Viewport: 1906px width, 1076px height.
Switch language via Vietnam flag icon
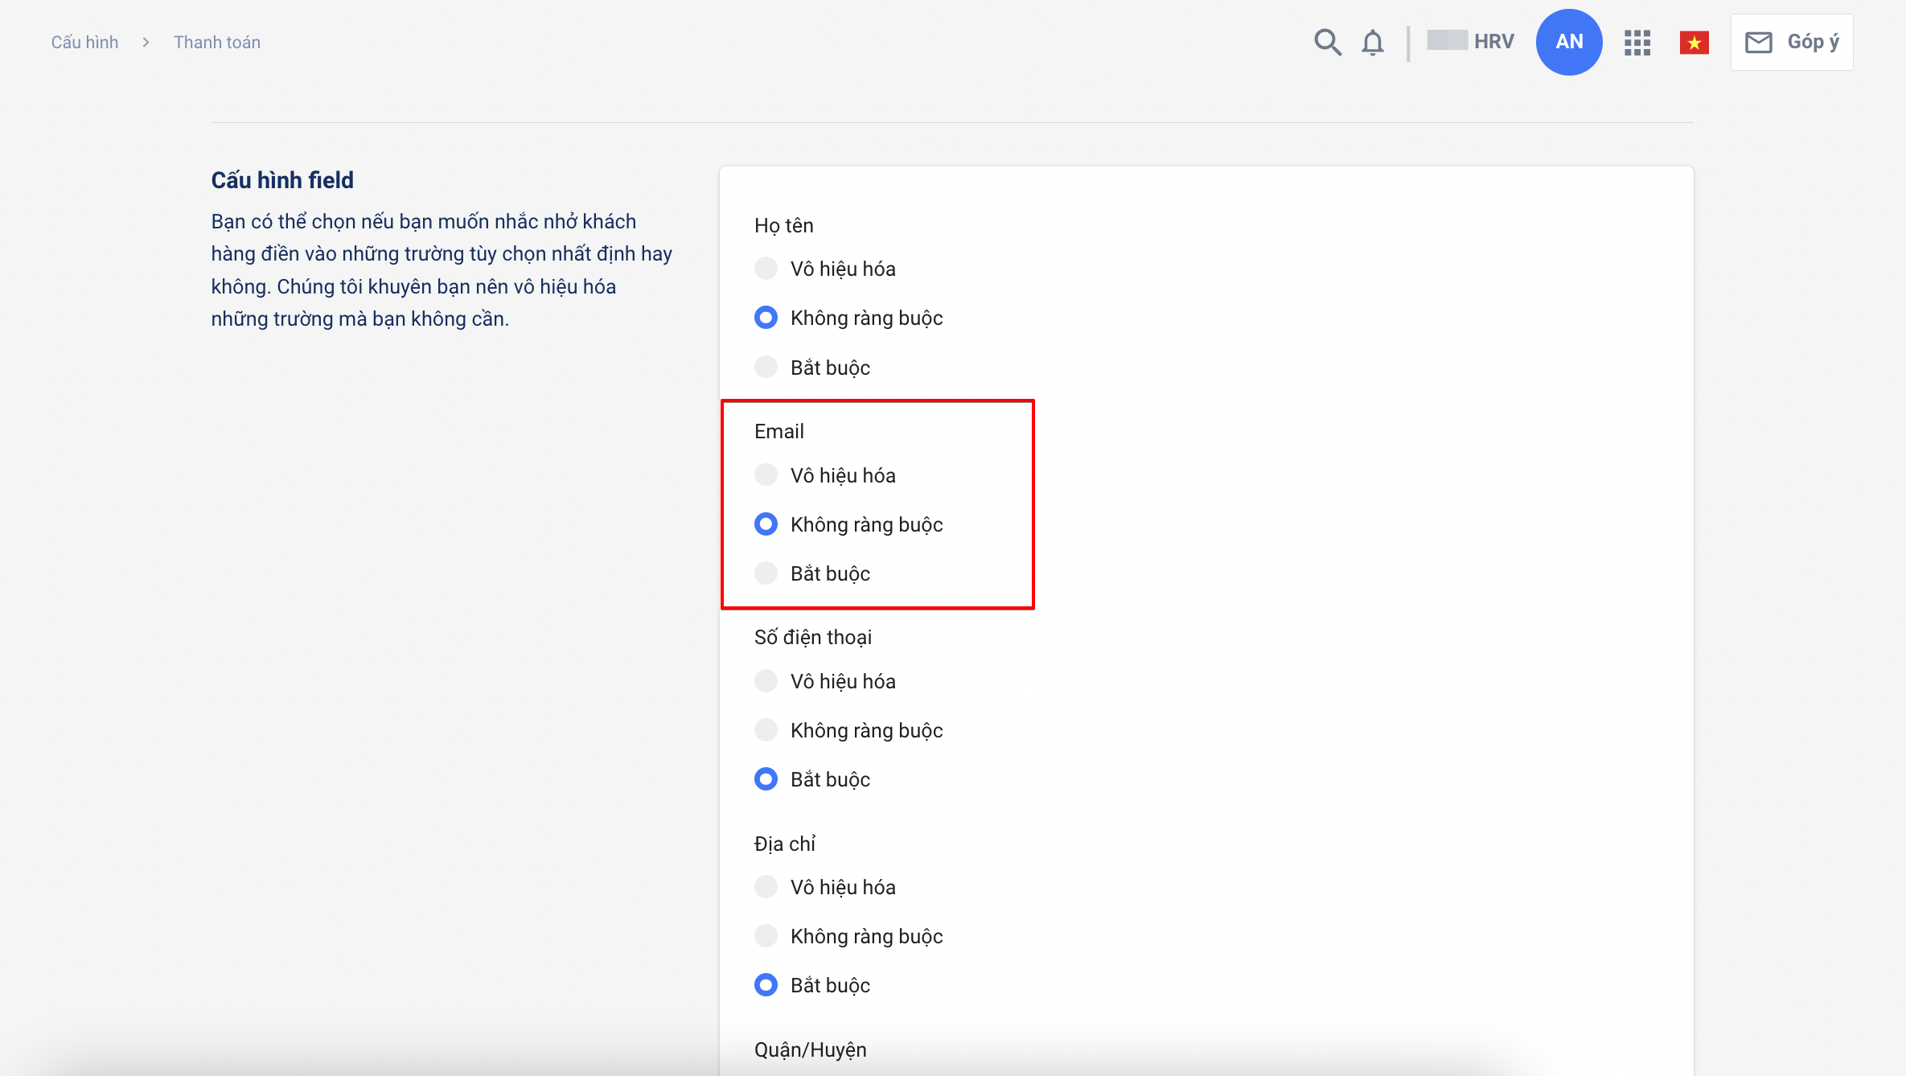click(1694, 42)
